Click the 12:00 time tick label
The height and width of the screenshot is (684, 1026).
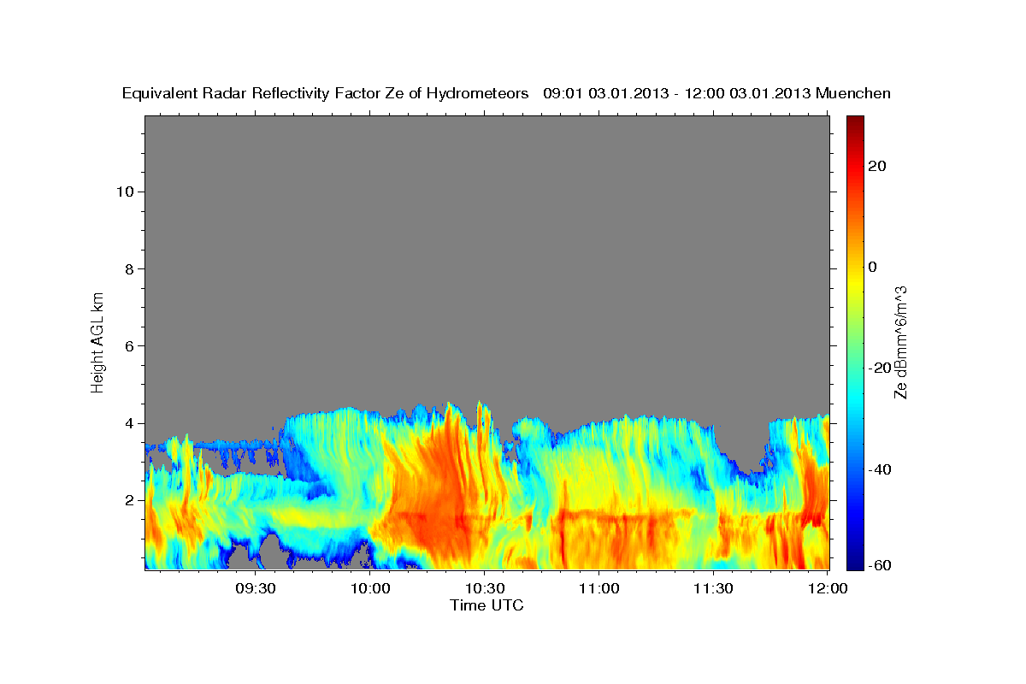click(x=827, y=588)
